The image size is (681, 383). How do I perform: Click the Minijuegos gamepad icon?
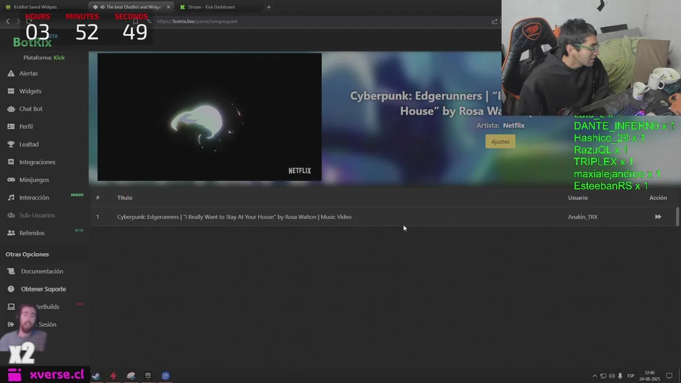(x=11, y=180)
